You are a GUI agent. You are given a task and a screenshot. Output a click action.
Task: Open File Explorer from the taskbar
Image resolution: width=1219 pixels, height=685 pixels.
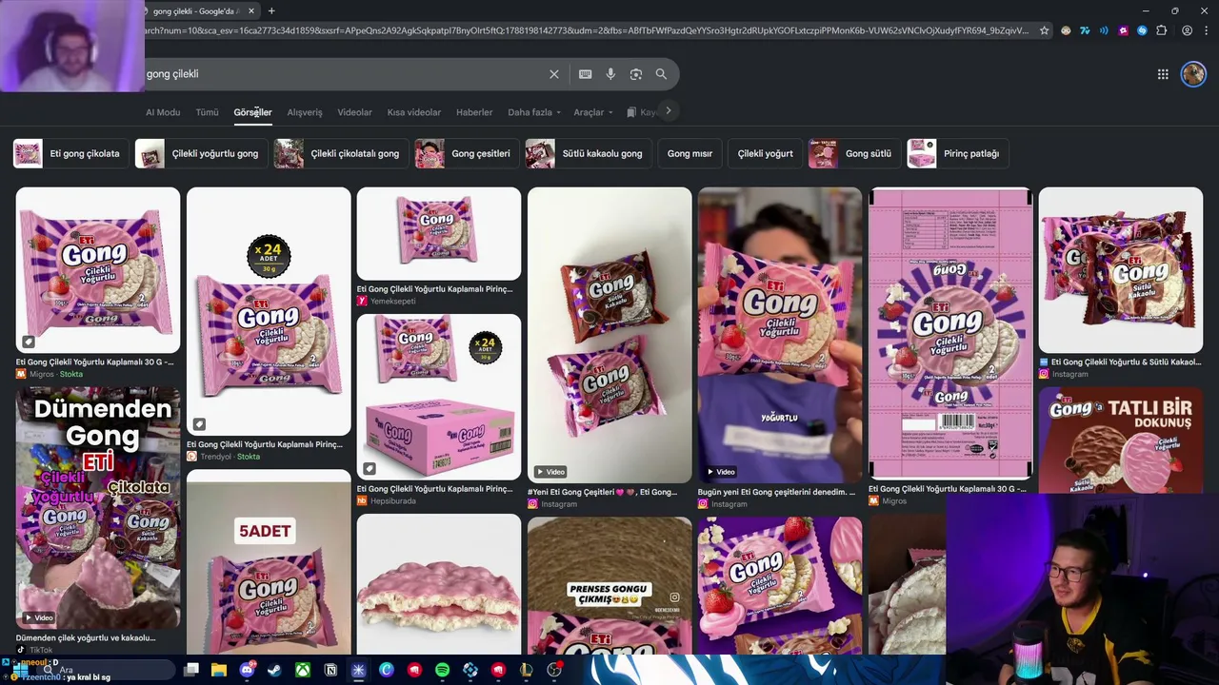click(219, 670)
